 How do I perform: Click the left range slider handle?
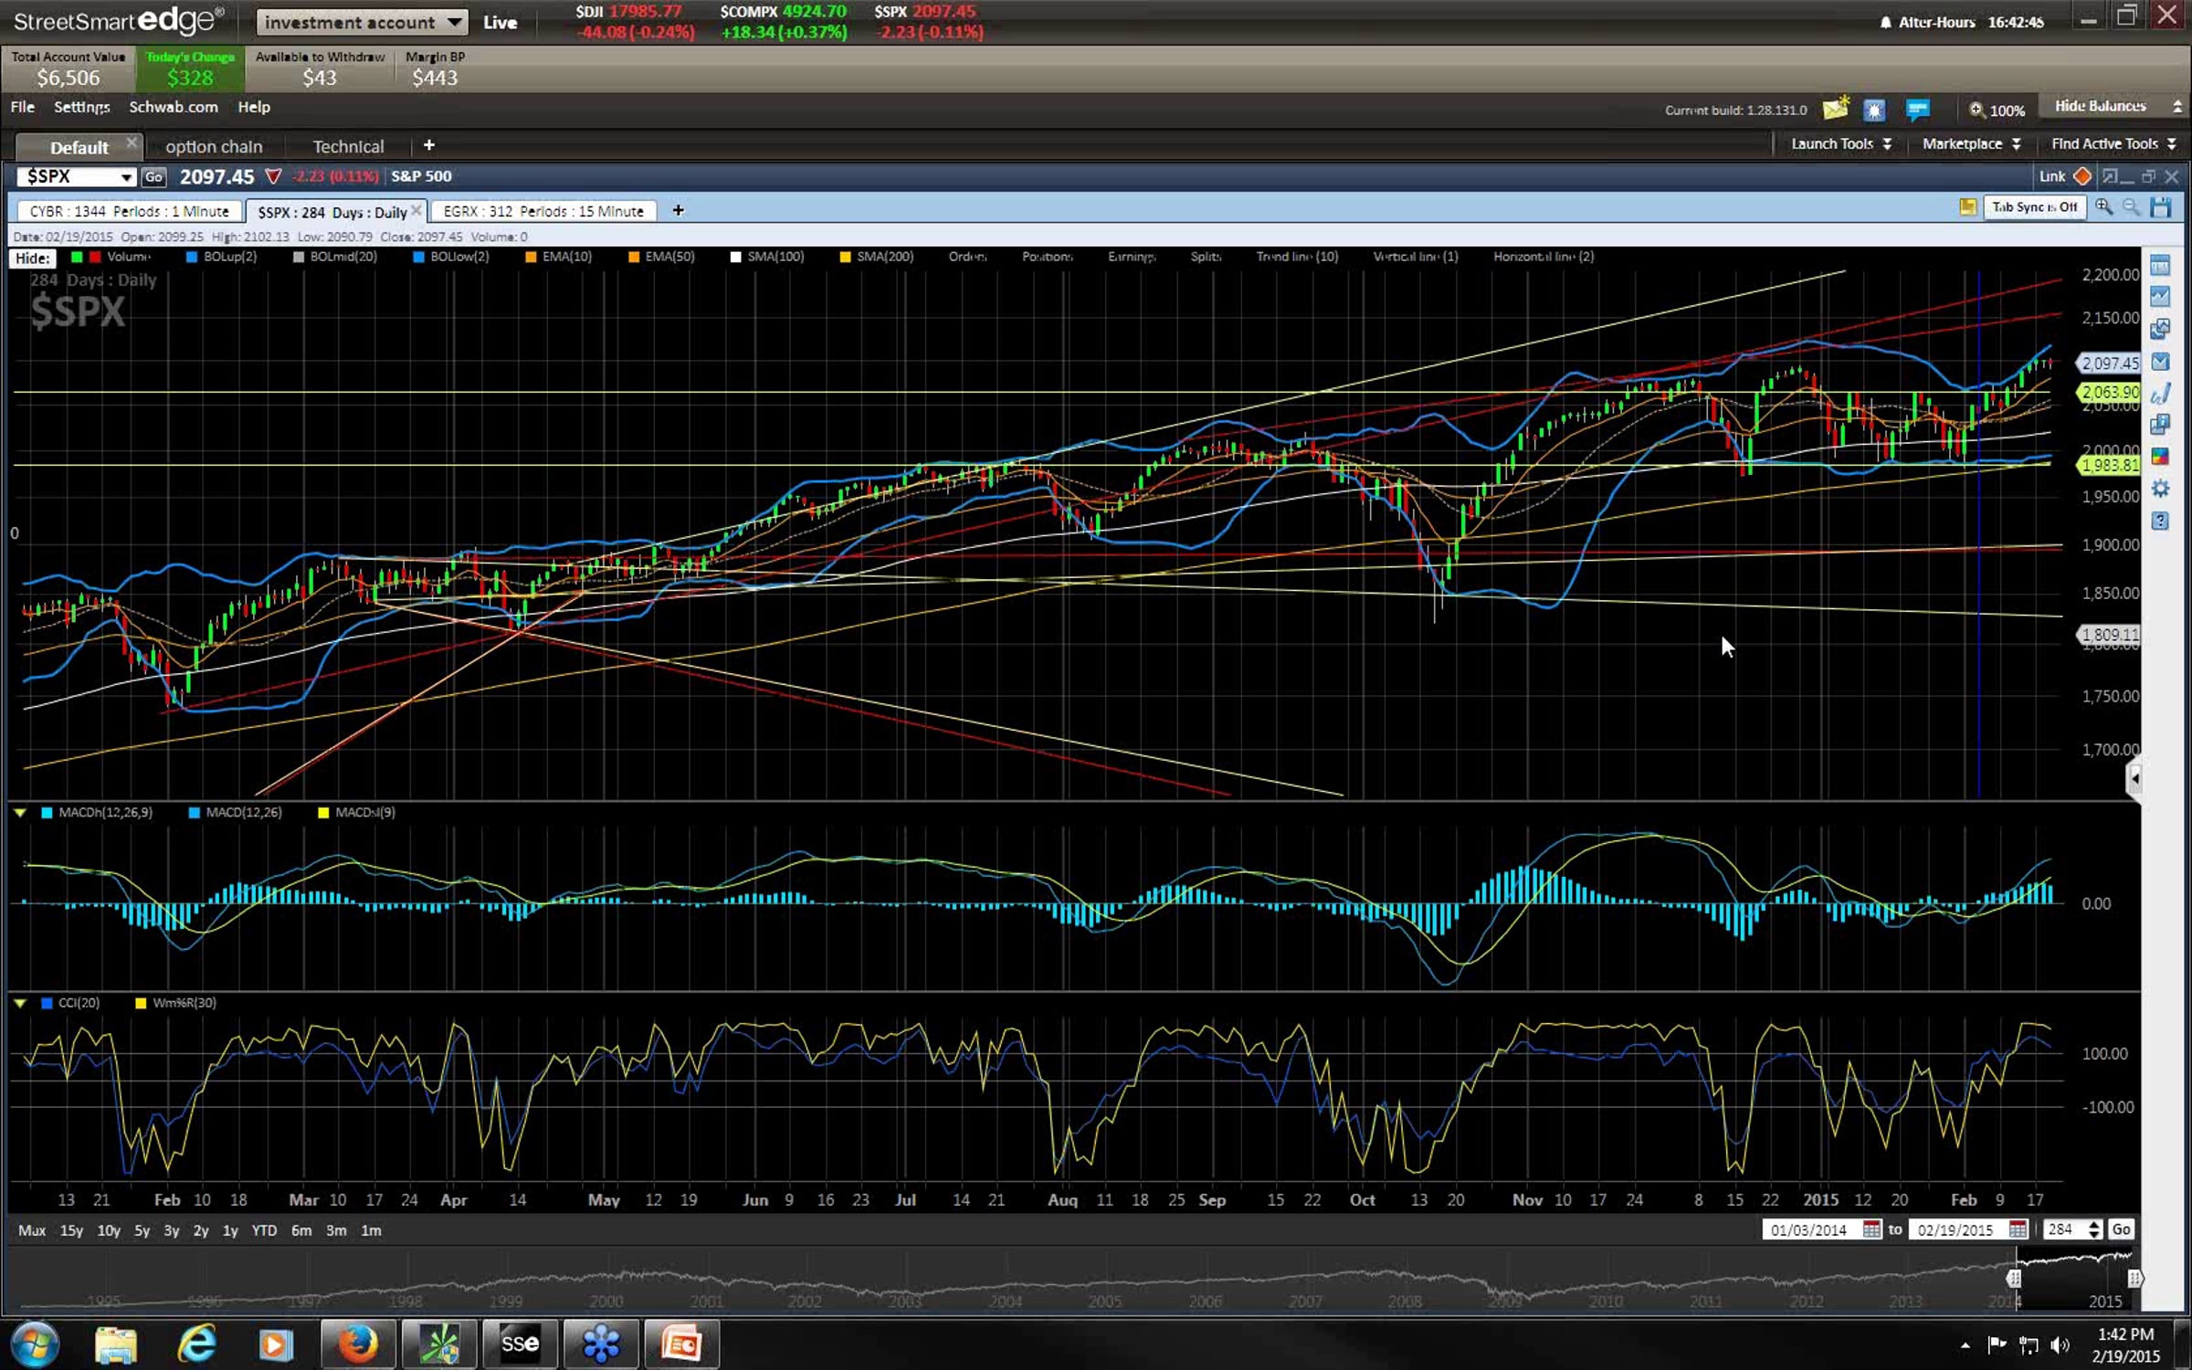(2014, 1279)
